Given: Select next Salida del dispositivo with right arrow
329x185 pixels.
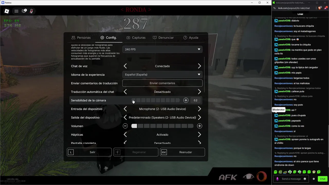Looking at the screenshot, I should click(x=199, y=117).
